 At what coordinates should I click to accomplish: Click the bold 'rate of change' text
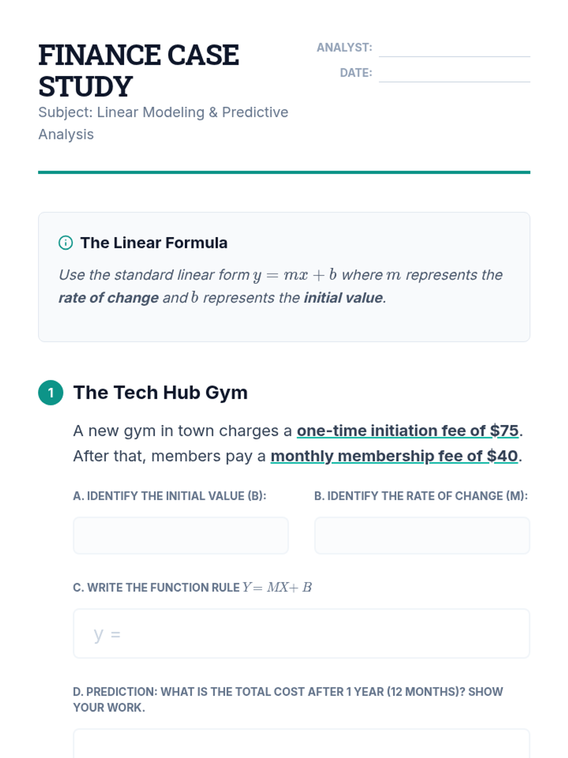click(x=108, y=298)
